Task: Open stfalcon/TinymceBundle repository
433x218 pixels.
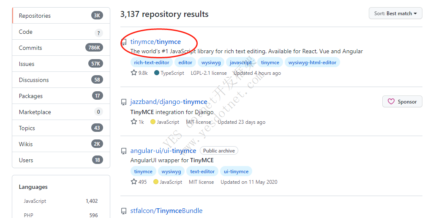Action: (x=166, y=210)
